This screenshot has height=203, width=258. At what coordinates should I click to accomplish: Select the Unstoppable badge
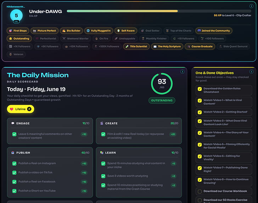click(x=125, y=39)
